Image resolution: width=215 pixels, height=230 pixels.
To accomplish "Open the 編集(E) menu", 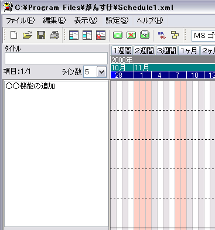I will (54, 20).
